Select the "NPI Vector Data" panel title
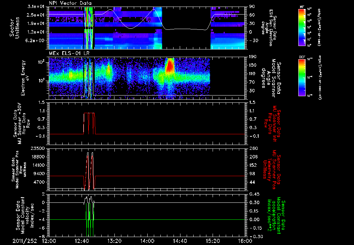Viewport: 354px width, 245px height. click(x=70, y=3)
